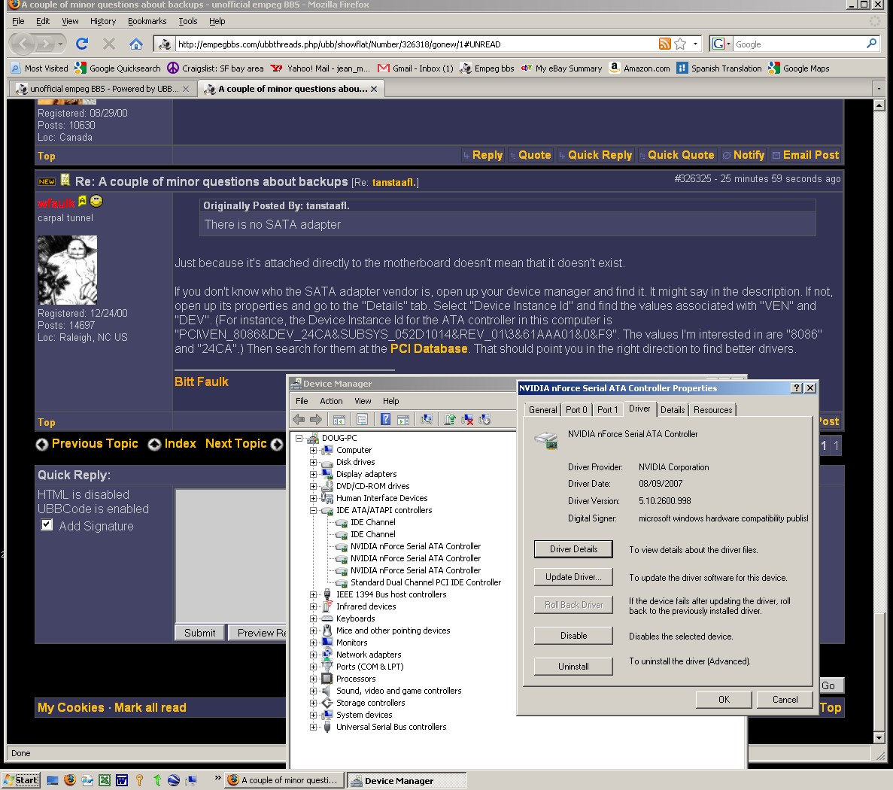The width and height of the screenshot is (893, 790).
Task: Expand quick launch overflow chevron
Action: tap(217, 777)
